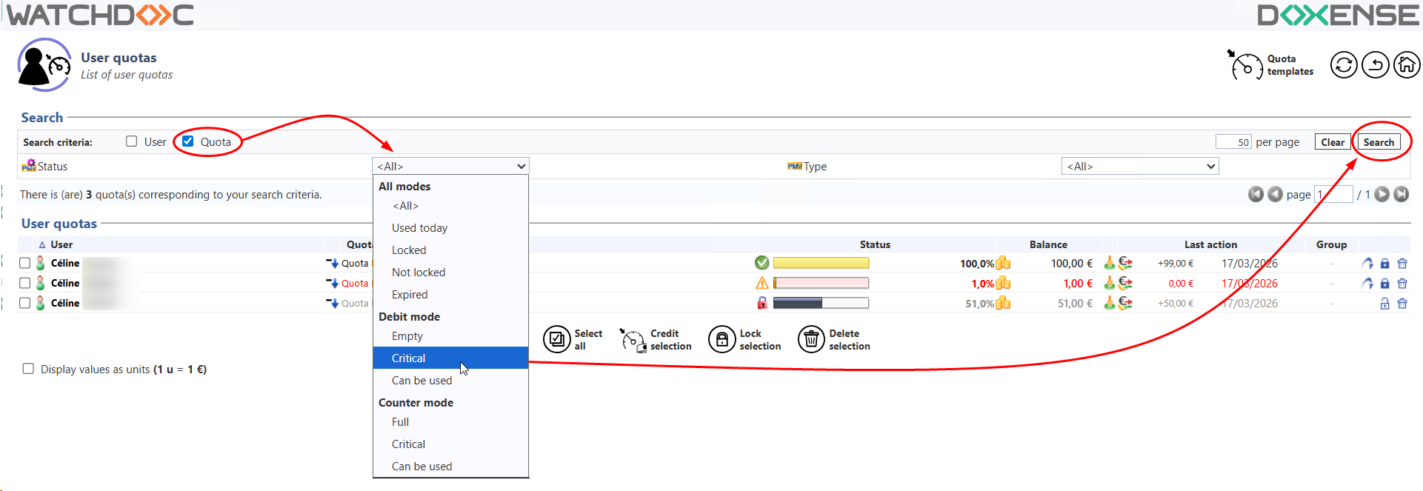The width and height of the screenshot is (1423, 491).
Task: Open Quota templates gauge icon
Action: (x=1246, y=66)
